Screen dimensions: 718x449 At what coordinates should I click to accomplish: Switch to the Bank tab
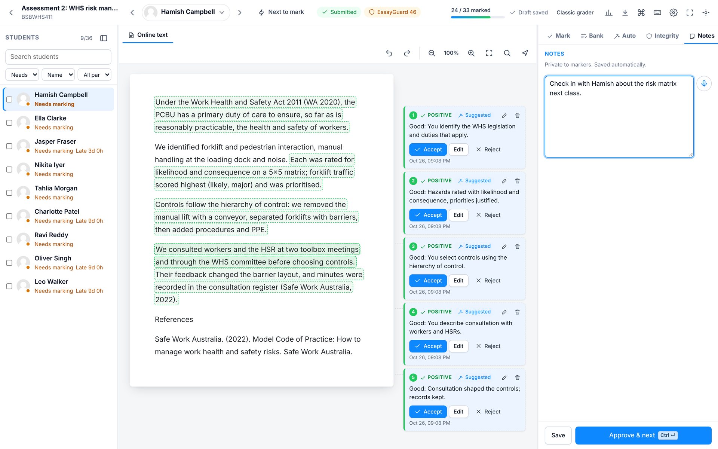[592, 36]
